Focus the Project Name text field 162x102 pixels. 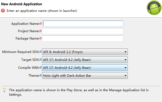tap(83, 31)
